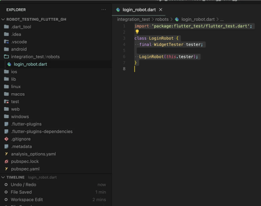Click the macos folder icon
261x206 pixels.
coord(6,94)
